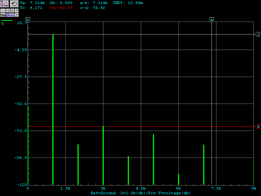Click the circular reset arrow icon

click(x=14, y=4)
